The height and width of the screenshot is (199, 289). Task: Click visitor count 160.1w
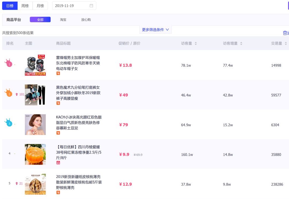(187, 155)
